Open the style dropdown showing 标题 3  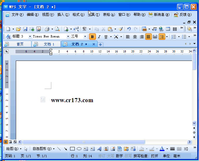[x=30, y=37]
